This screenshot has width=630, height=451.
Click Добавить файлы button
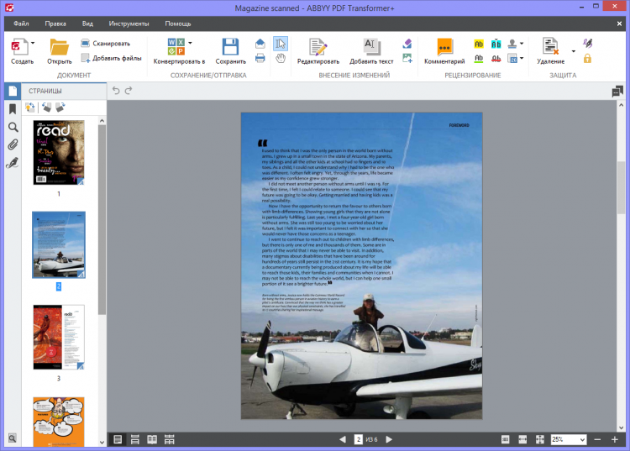click(x=111, y=58)
